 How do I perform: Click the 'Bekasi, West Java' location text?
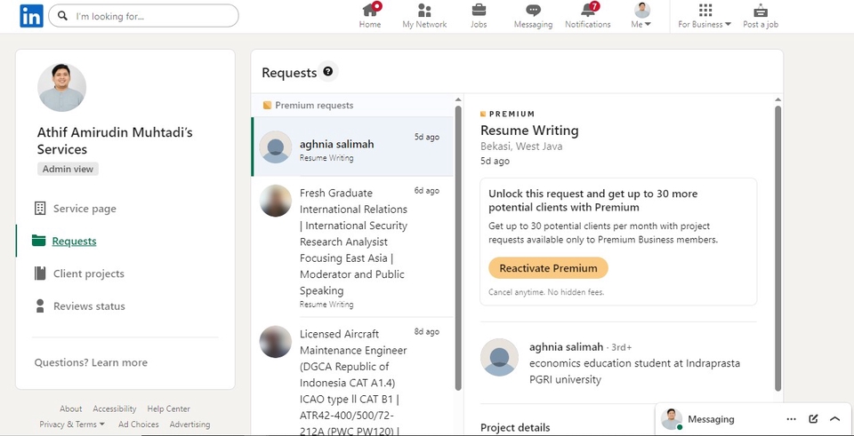point(521,147)
